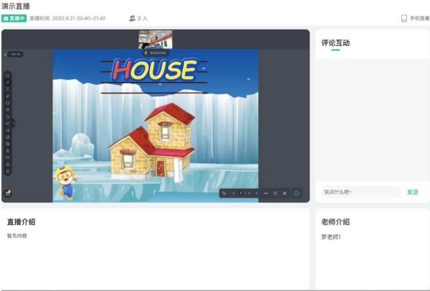Insert an image via picture icon
430x291 pixels.
[8, 137]
